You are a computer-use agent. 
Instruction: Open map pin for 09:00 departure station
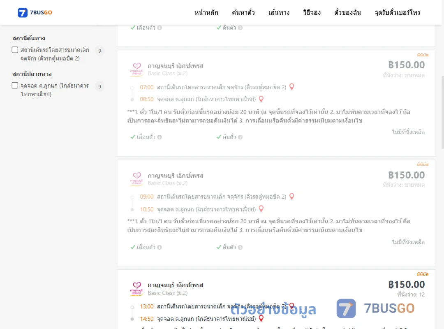pos(291,197)
